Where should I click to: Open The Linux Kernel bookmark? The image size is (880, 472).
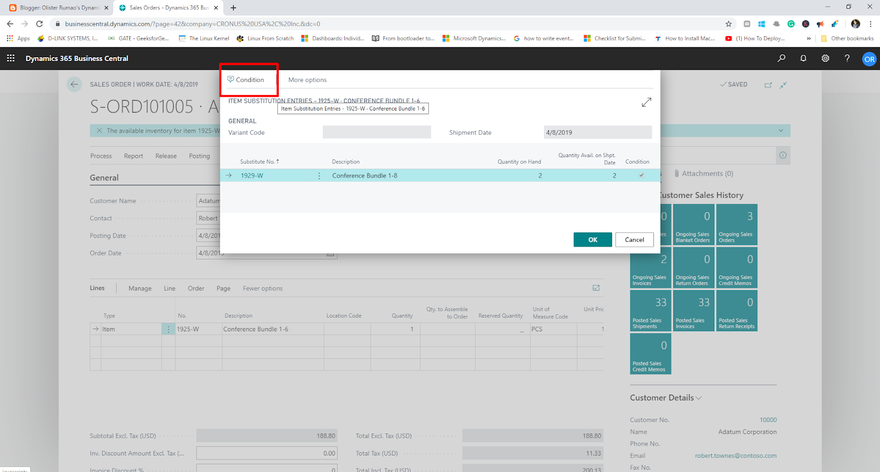pyautogui.click(x=204, y=38)
